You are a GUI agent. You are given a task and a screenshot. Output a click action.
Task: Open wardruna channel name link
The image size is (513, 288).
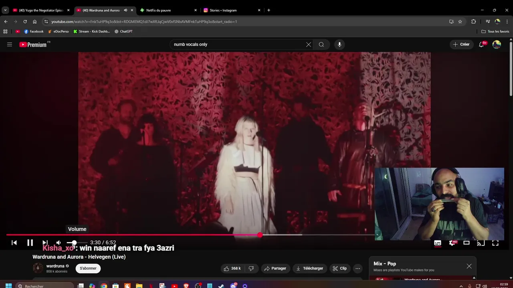click(x=55, y=266)
